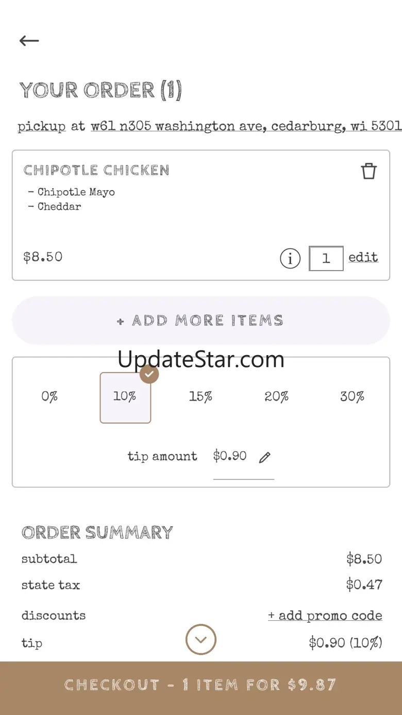402x715 pixels.
Task: Add more items to the order
Action: click(201, 321)
